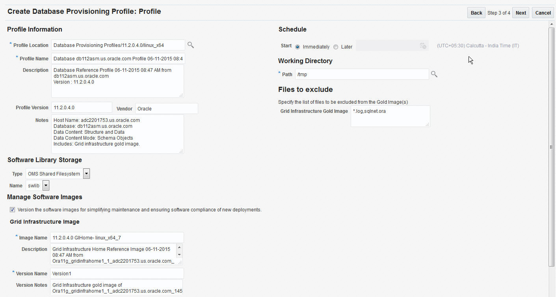Click the Working Directory Path field
This screenshot has height=297, width=556.
(x=362, y=74)
